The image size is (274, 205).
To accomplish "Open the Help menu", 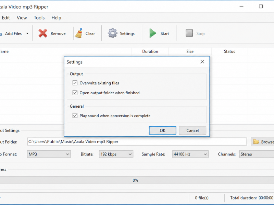I will [x=56, y=18].
